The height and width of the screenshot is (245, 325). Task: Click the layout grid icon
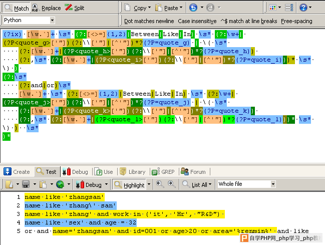click(272, 8)
